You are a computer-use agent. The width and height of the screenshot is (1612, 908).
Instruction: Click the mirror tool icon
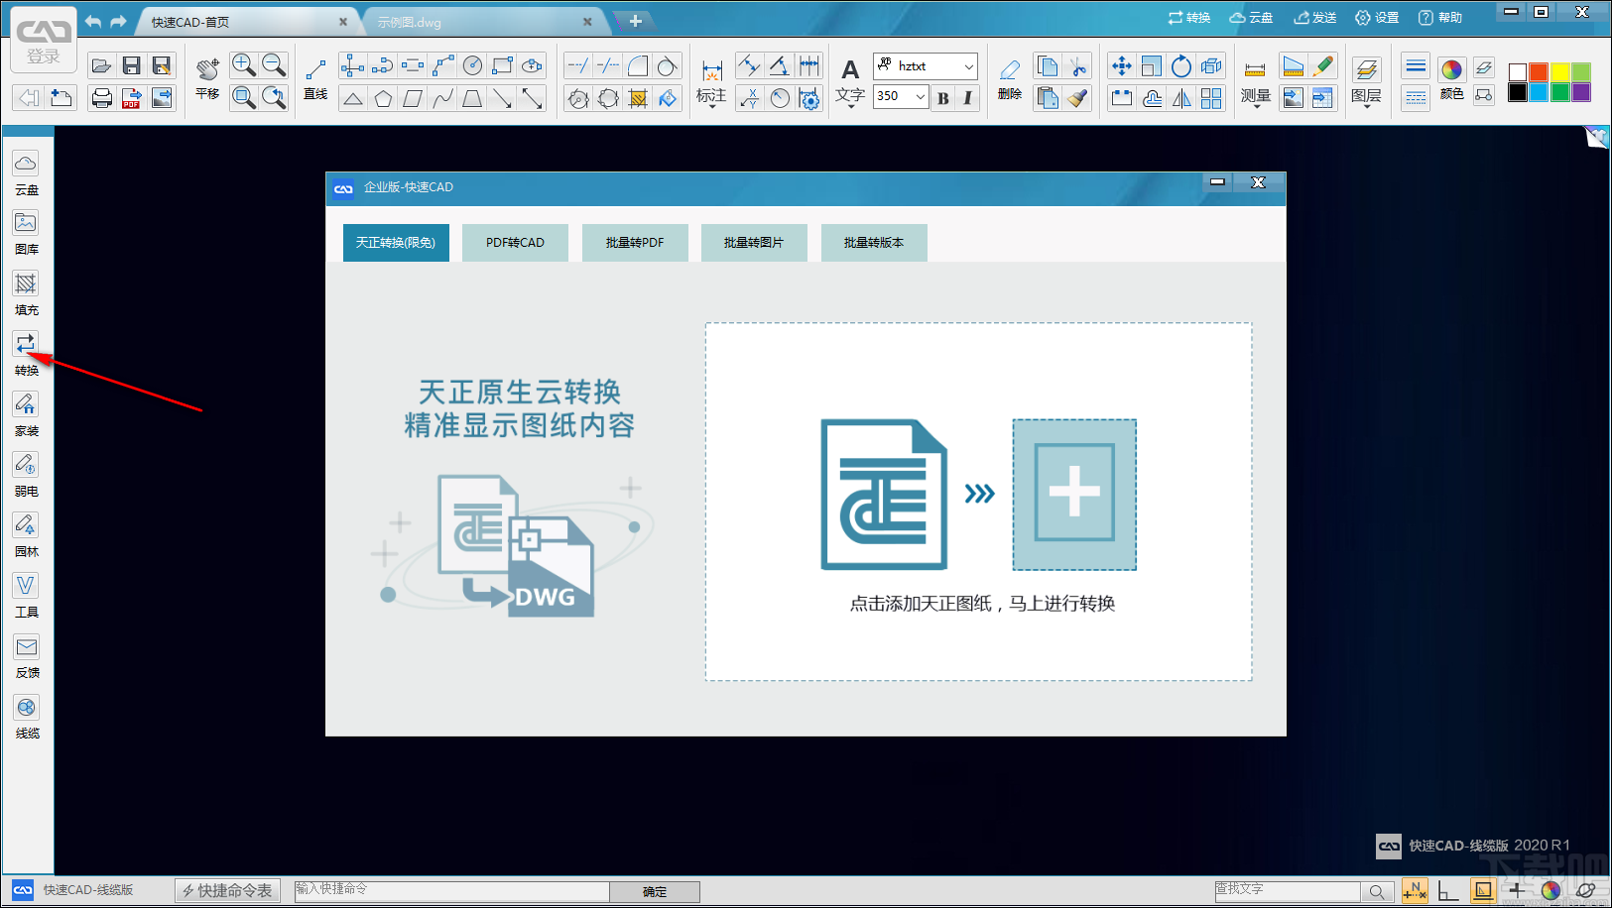click(x=1180, y=97)
